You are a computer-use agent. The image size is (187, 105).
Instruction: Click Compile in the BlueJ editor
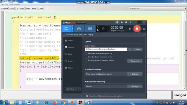tap(5, 8)
